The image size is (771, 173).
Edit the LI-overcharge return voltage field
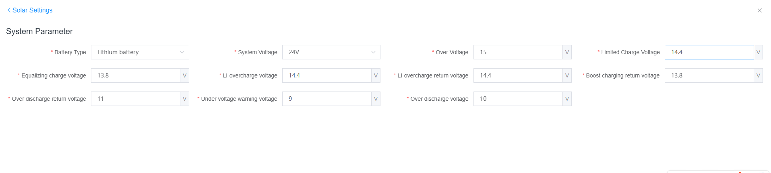coord(518,75)
